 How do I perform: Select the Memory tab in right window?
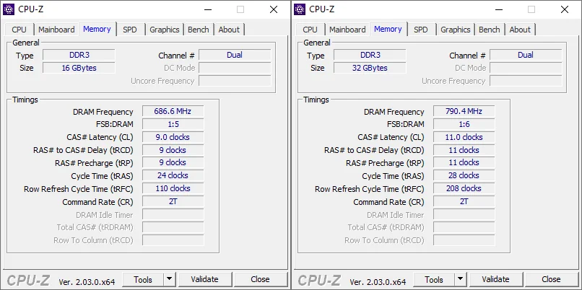(388, 29)
